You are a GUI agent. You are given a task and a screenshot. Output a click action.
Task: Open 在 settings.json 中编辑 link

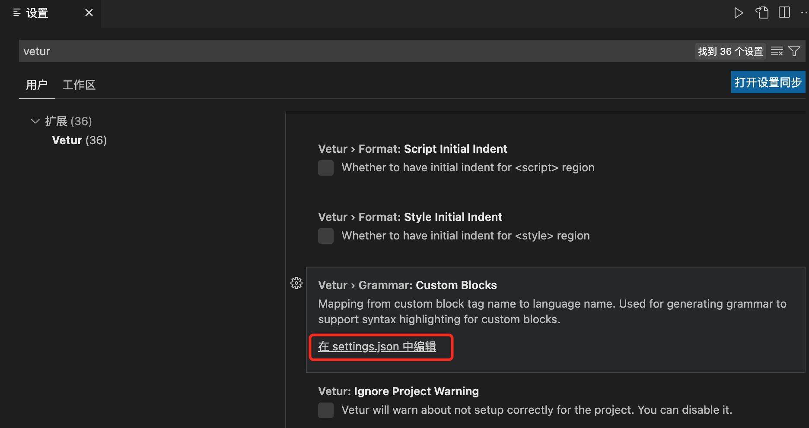coord(377,346)
